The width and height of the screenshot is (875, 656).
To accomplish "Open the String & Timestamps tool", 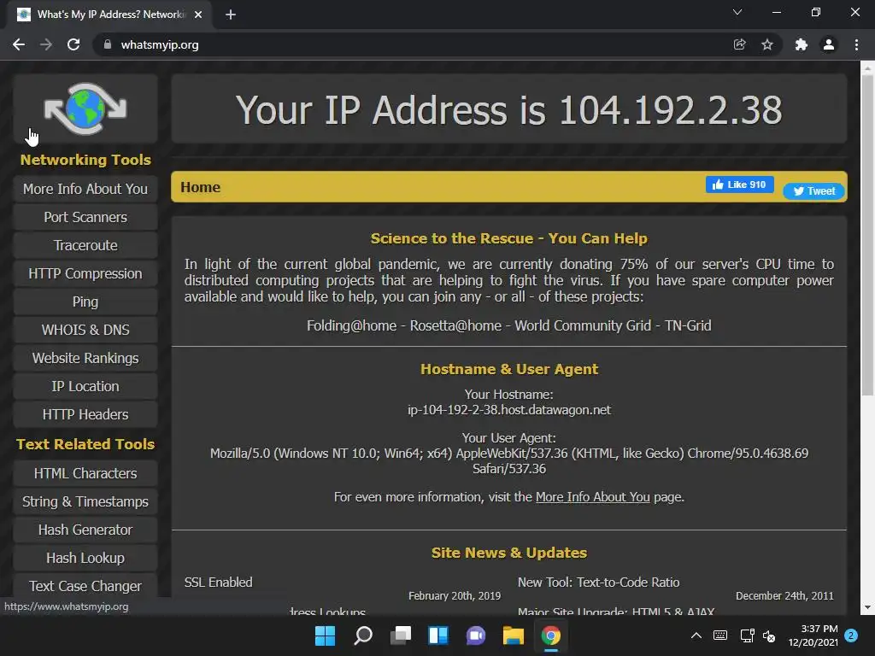I will point(85,501).
